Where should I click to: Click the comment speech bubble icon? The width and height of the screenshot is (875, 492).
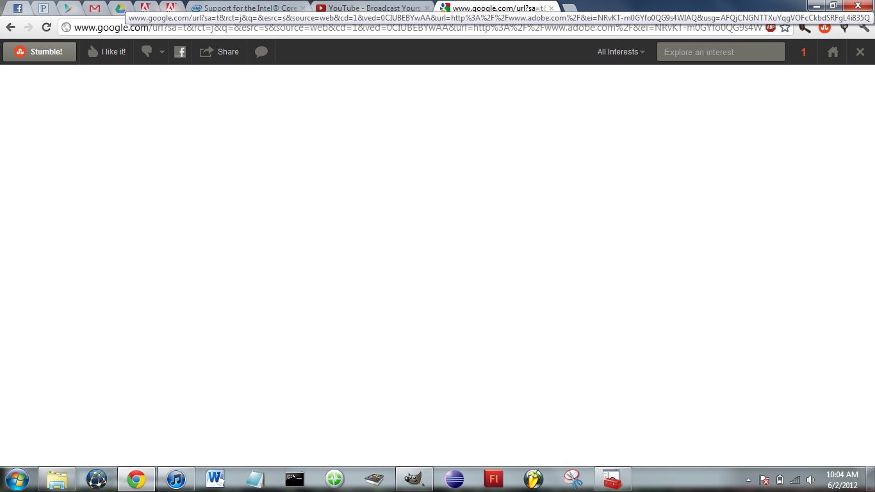click(261, 51)
